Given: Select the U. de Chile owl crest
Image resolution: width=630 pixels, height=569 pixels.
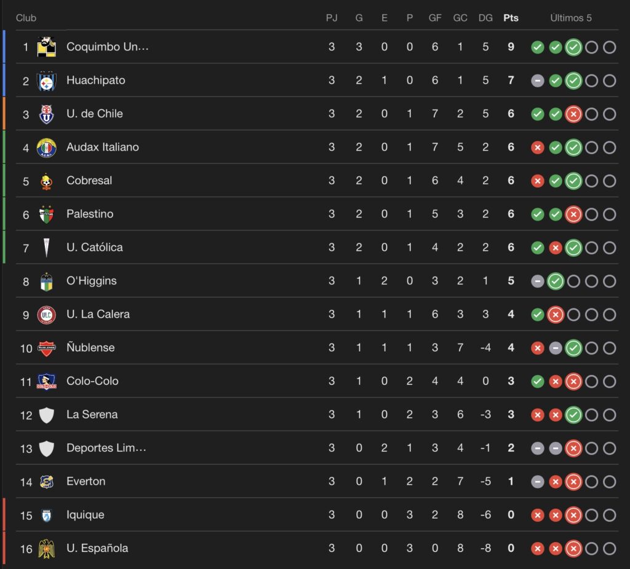Looking at the screenshot, I should click(x=46, y=114).
